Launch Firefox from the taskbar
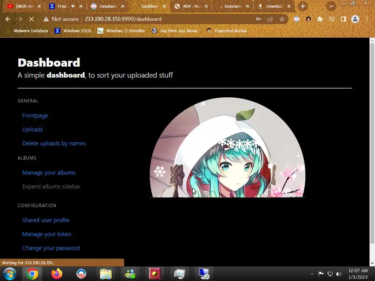The height and width of the screenshot is (281, 375). [57, 274]
